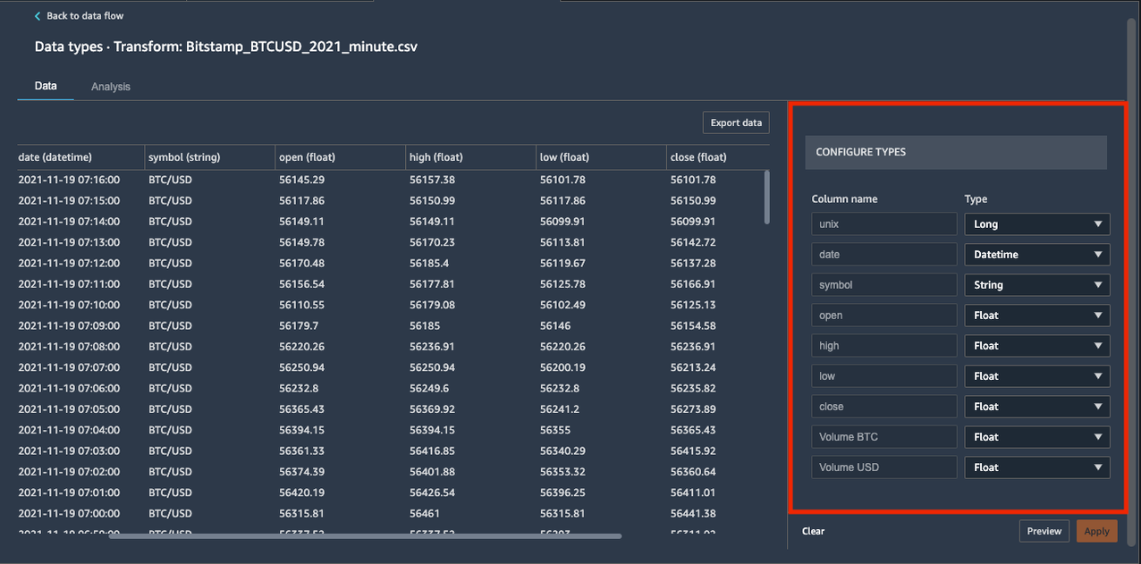Switch to the Analysis tab

click(x=110, y=87)
